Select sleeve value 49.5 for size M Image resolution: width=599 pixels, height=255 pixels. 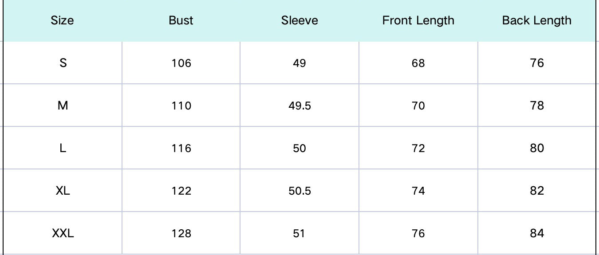(299, 106)
